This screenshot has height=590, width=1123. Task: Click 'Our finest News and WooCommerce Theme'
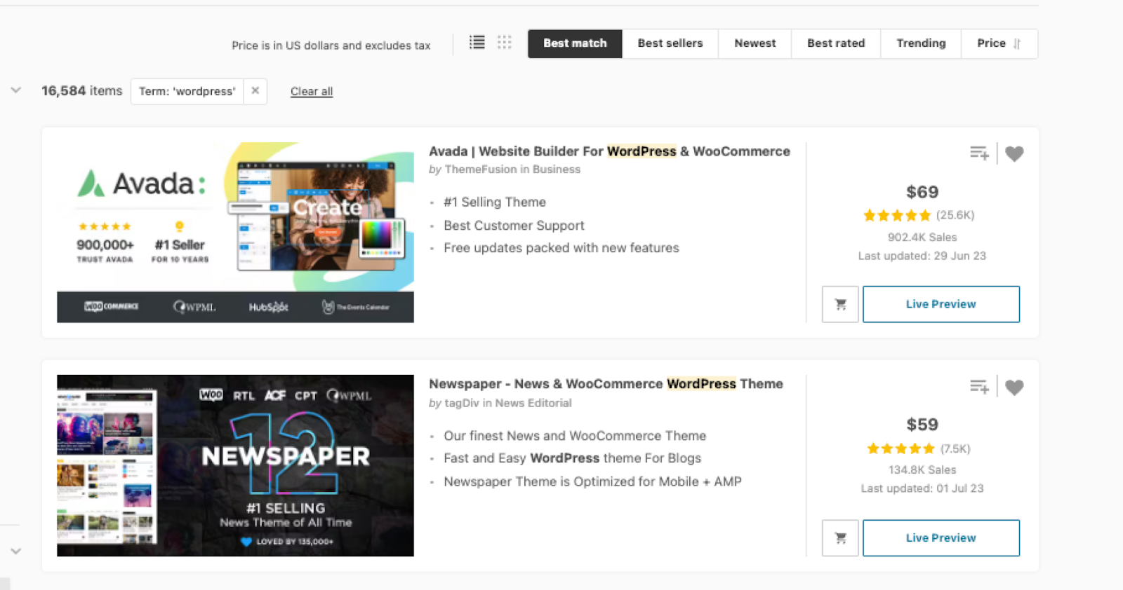pyautogui.click(x=575, y=436)
